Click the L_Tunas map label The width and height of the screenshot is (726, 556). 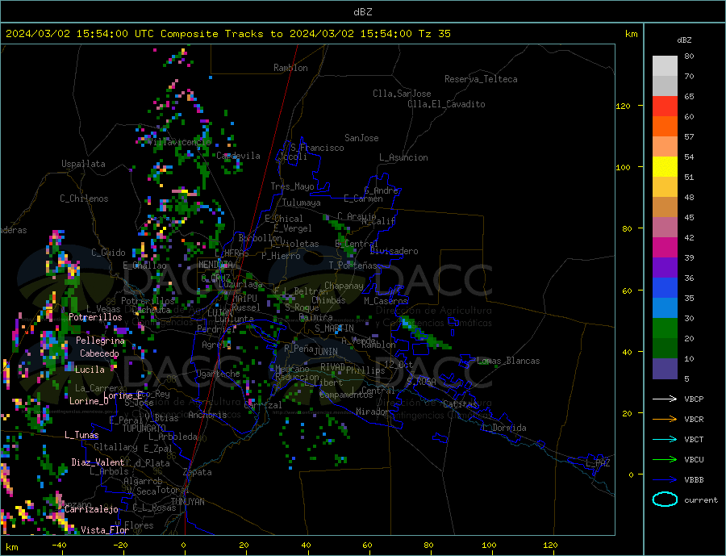pos(81,435)
